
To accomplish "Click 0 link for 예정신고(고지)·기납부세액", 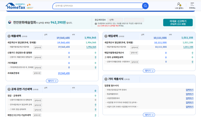I will click(x=95, y=115).
